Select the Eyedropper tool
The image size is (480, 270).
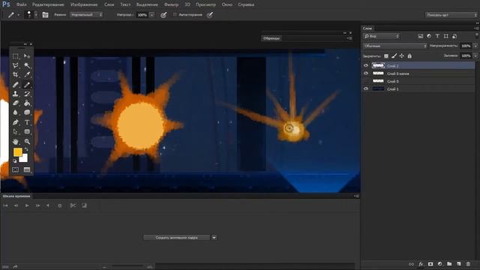27,75
